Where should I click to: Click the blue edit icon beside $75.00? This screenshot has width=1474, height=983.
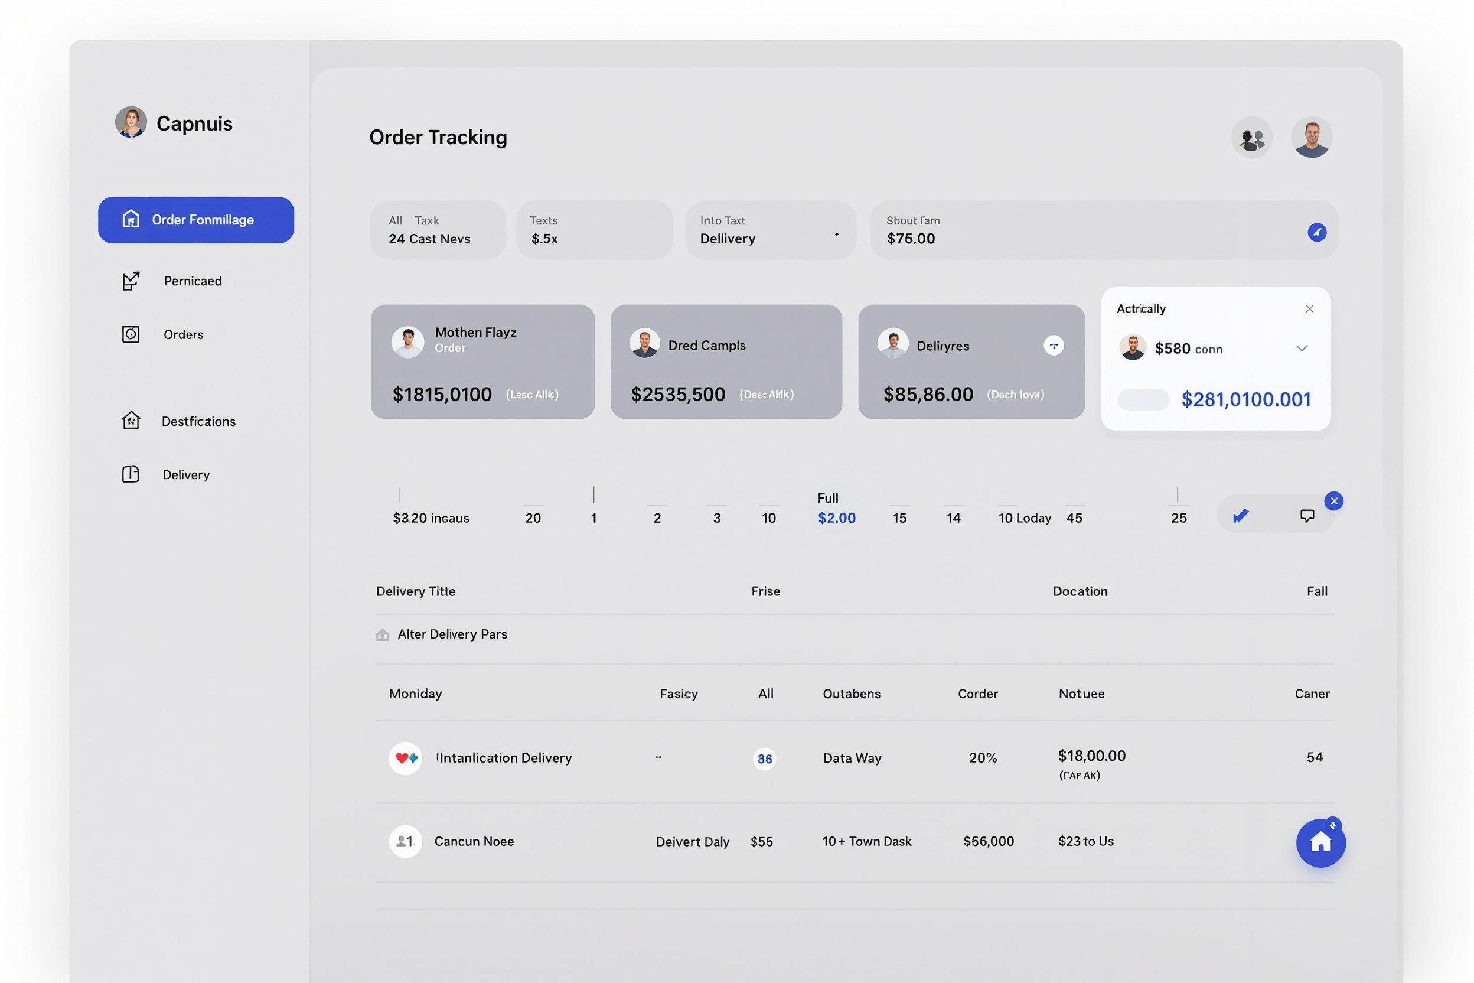pos(1317,233)
